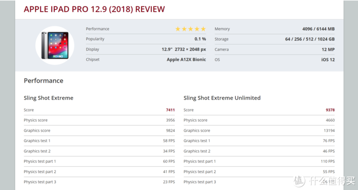Click the Graphics score 13194 value
This screenshot has width=358, height=190.
click(329, 131)
